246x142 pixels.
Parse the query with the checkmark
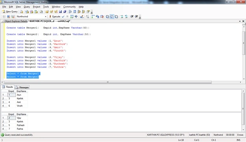(x=63, y=17)
